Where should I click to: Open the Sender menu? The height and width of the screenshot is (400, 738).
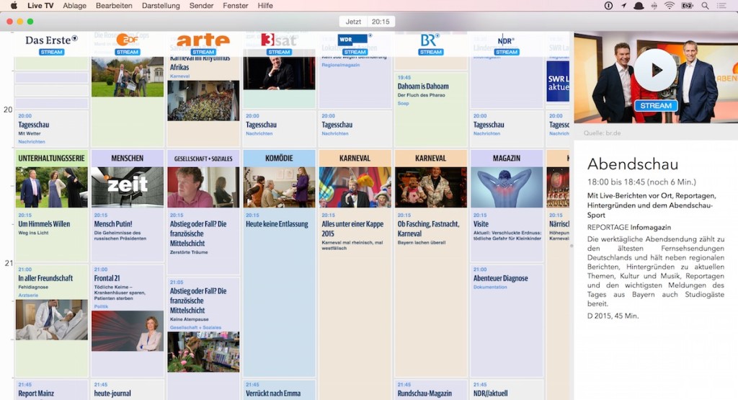[x=202, y=6]
